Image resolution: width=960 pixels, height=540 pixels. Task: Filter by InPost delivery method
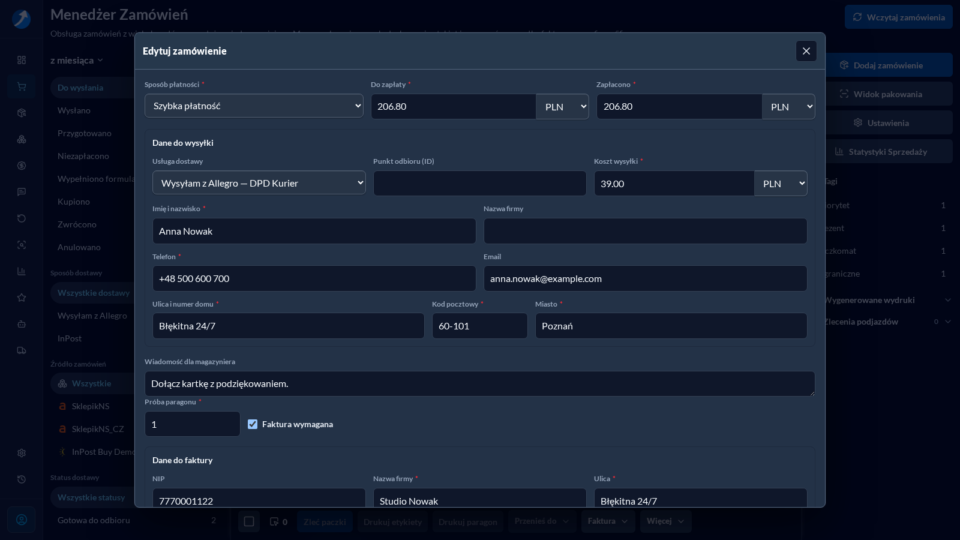[x=93, y=338]
